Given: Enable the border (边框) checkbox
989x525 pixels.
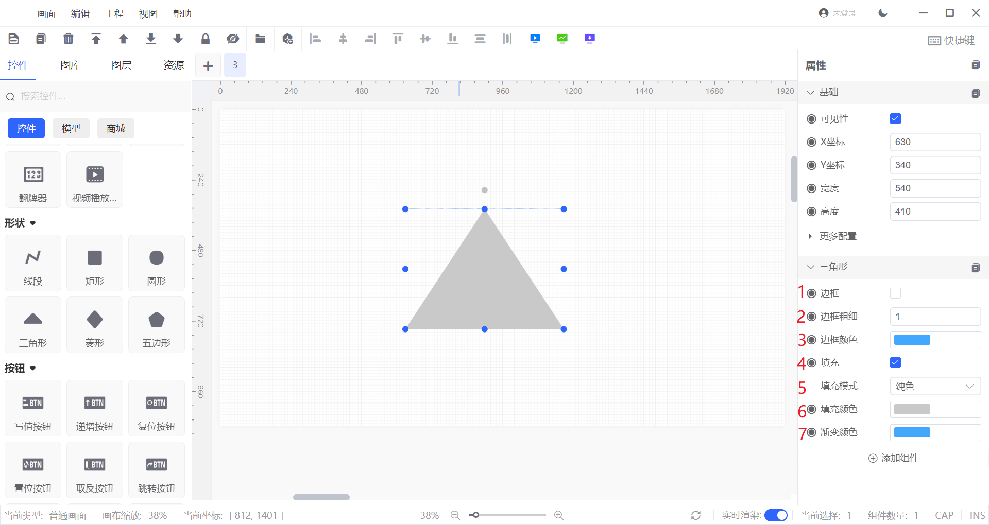Looking at the screenshot, I should pyautogui.click(x=895, y=293).
